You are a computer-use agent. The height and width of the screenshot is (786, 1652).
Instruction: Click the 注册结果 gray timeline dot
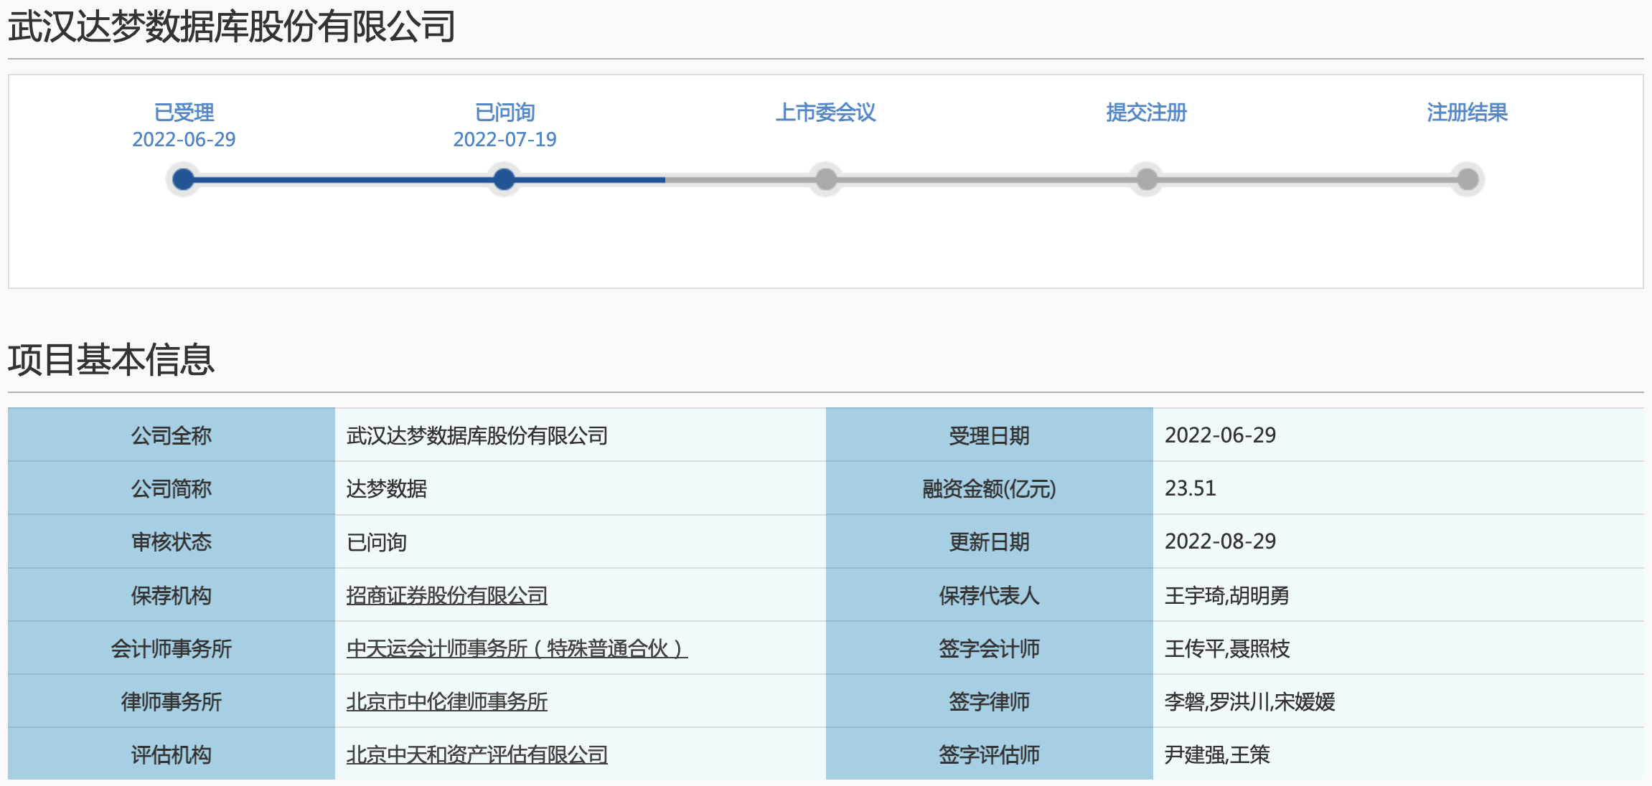(1468, 179)
